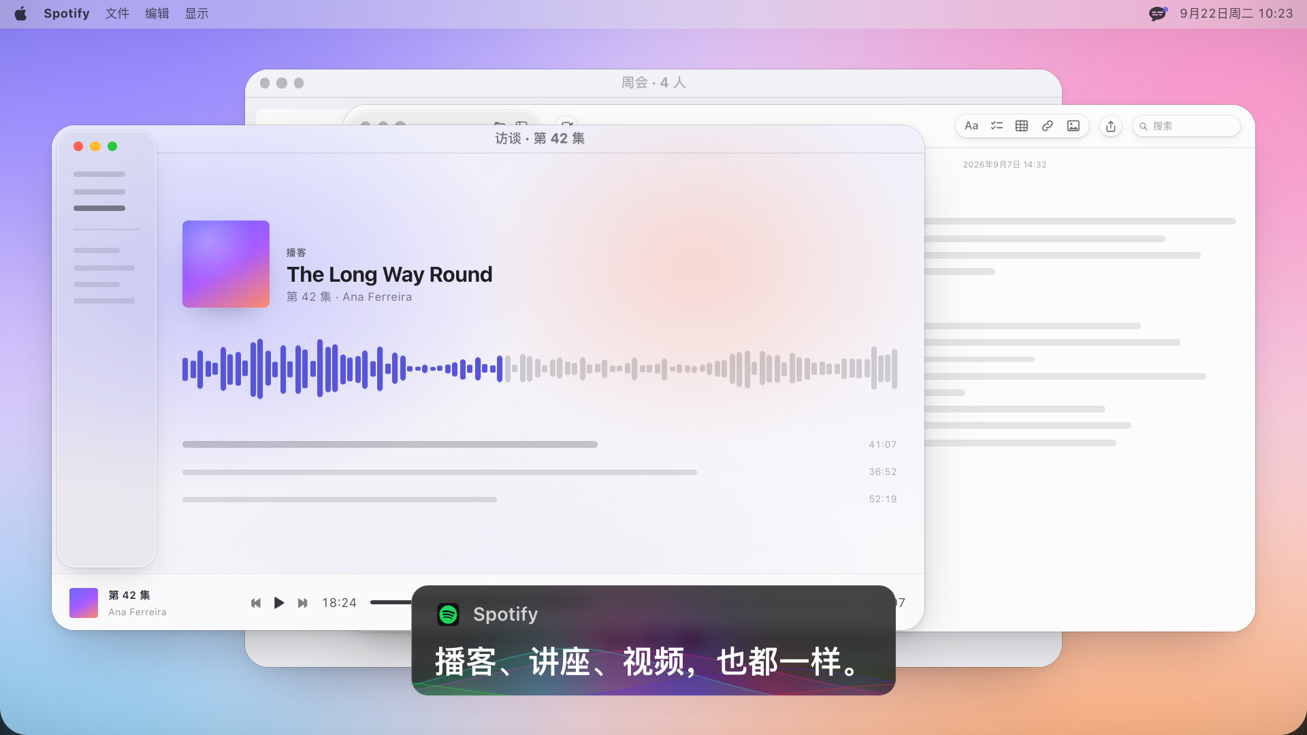Click the small cover art in player bar
This screenshot has height=735, width=1307.
pyautogui.click(x=84, y=603)
